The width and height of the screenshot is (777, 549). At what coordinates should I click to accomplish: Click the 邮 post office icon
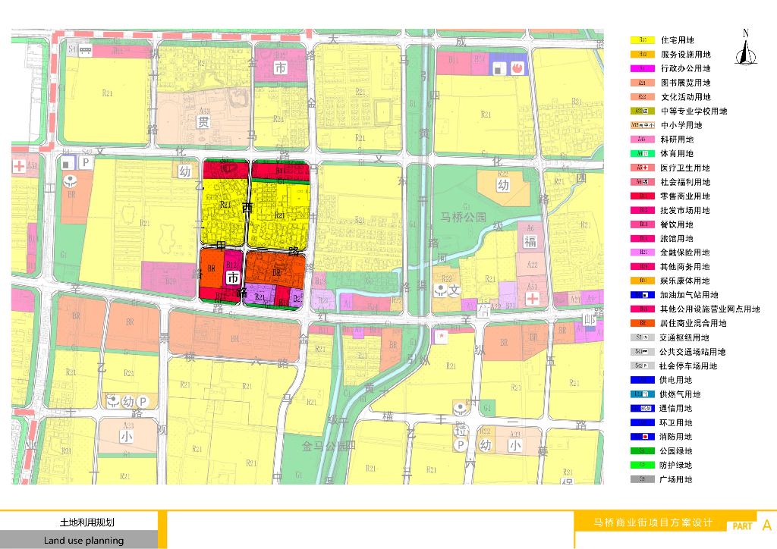point(589,320)
